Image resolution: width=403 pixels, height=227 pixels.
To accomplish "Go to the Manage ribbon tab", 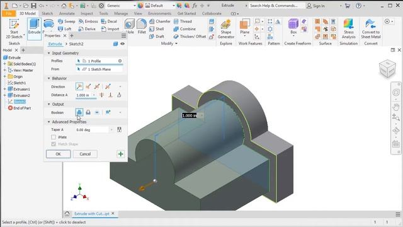I will coord(121,13).
